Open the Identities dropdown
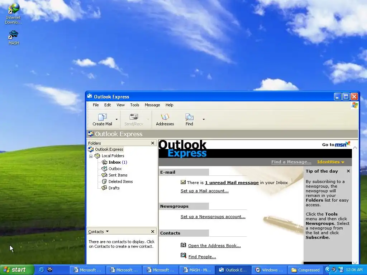Image resolution: width=367 pixels, height=275 pixels. click(x=330, y=162)
